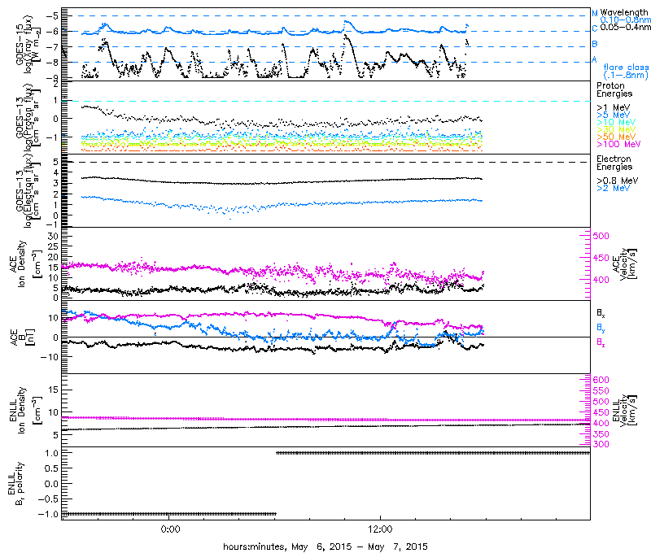
Task: Click the '>10 MeV' proton energy legend
Action: point(616,122)
